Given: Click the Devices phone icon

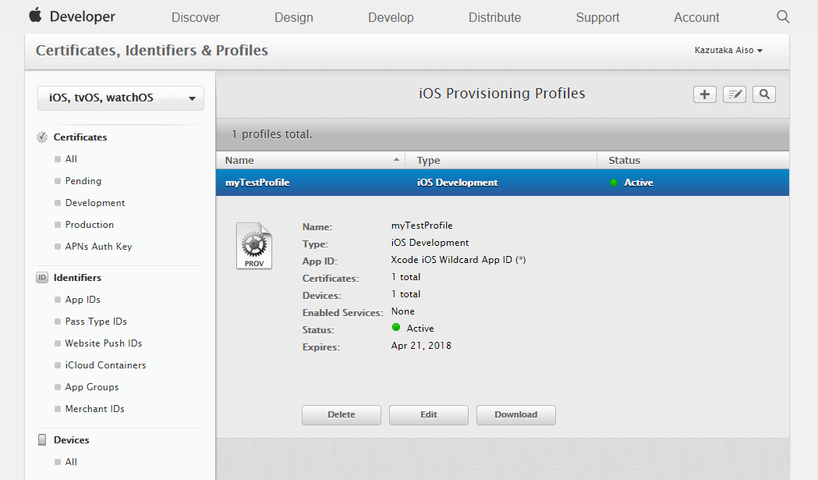Looking at the screenshot, I should (42, 439).
